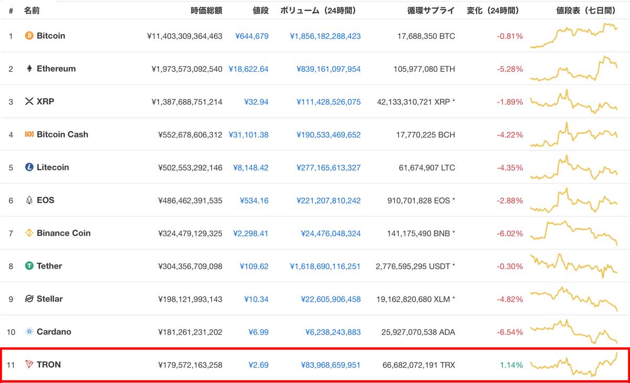Click Bitcoin price ¥644,679
Screen dimensions: 630x383
pos(251,36)
